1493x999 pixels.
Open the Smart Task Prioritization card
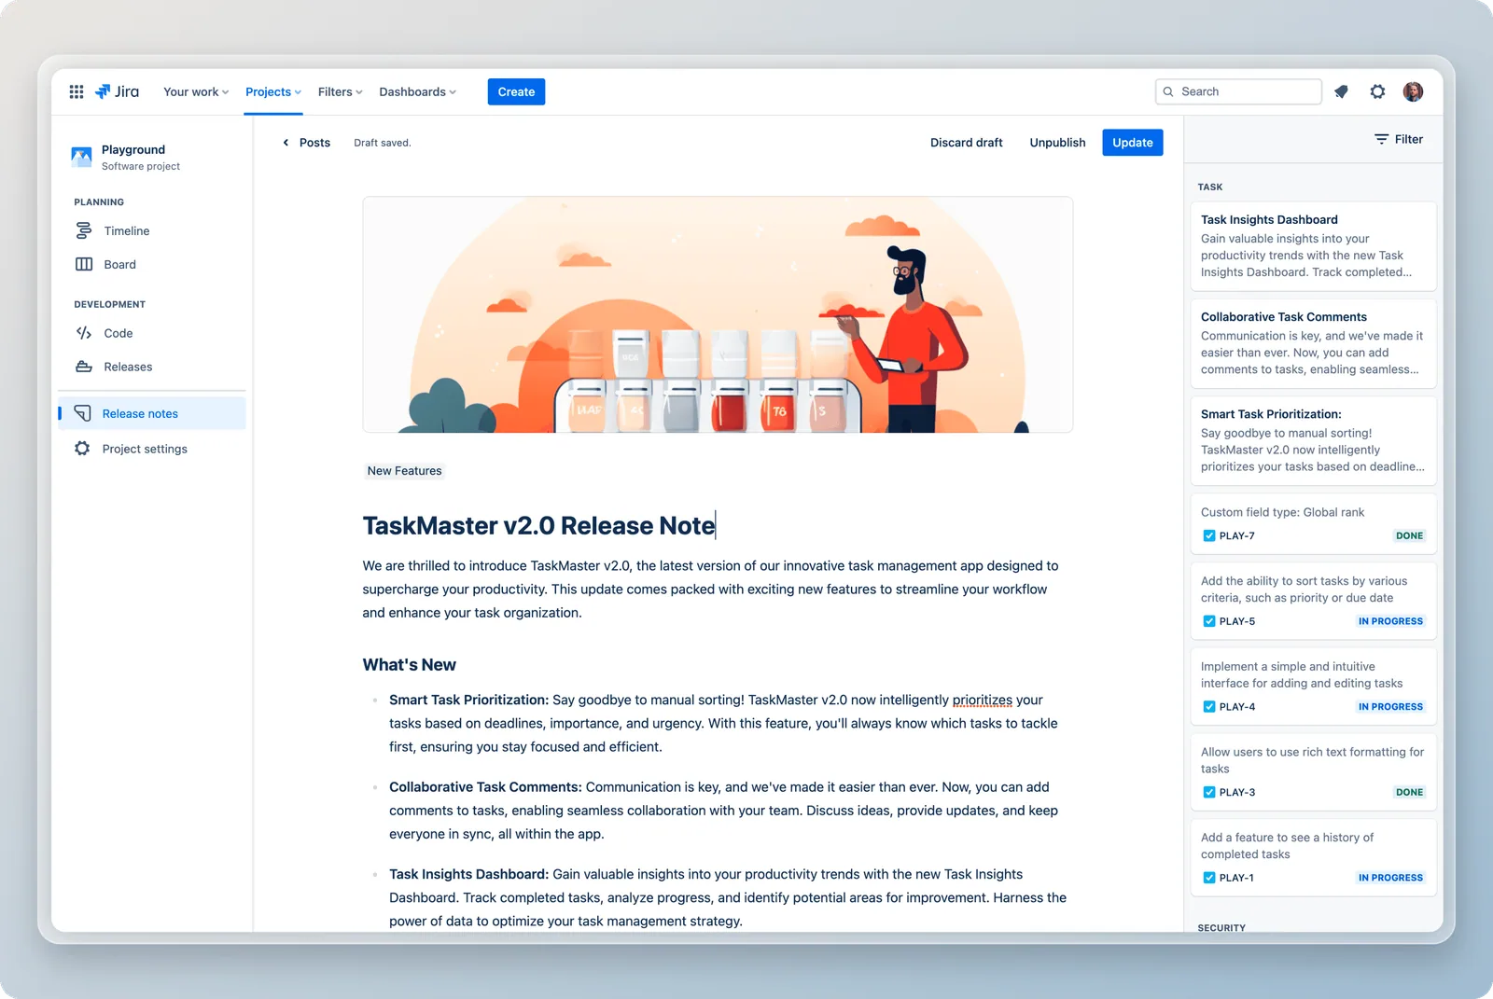[x=1313, y=440]
